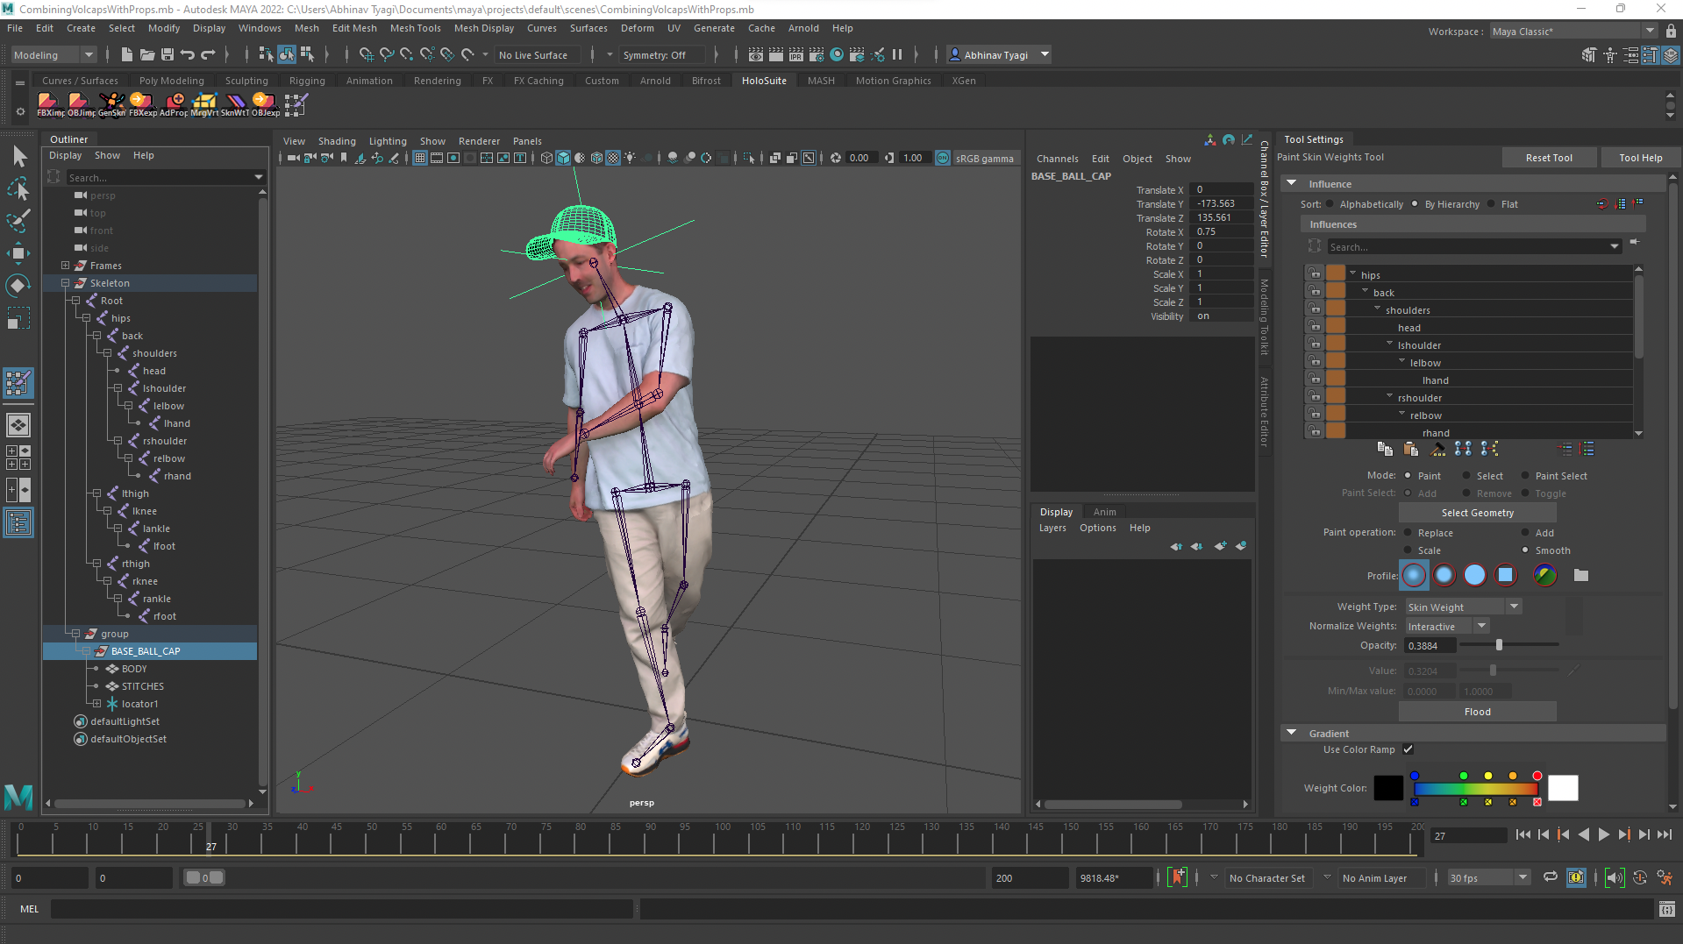This screenshot has width=1683, height=944.
Task: Click the Flood button
Action: click(1477, 713)
